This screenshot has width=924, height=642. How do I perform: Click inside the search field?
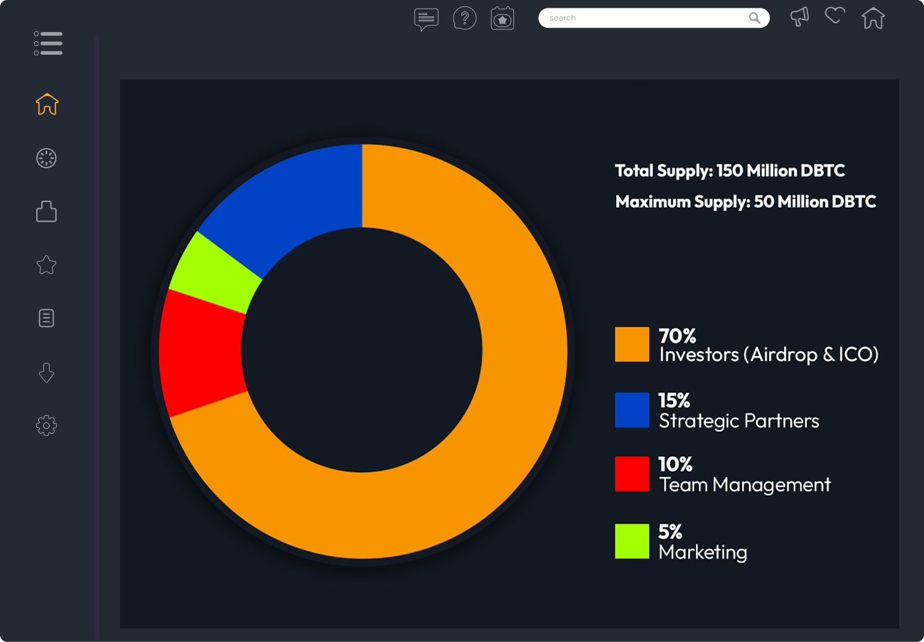coord(640,18)
